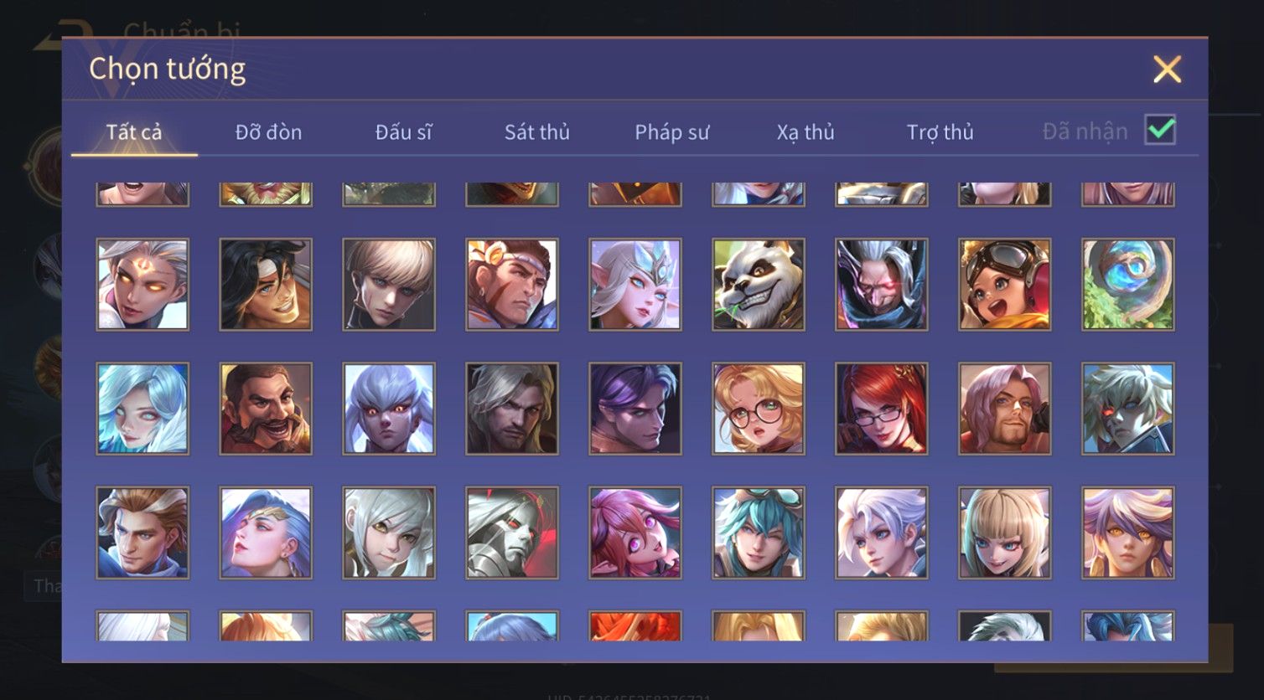This screenshot has height=700, width=1264.
Task: Choose the blonde girl with round glasses
Action: point(759,409)
